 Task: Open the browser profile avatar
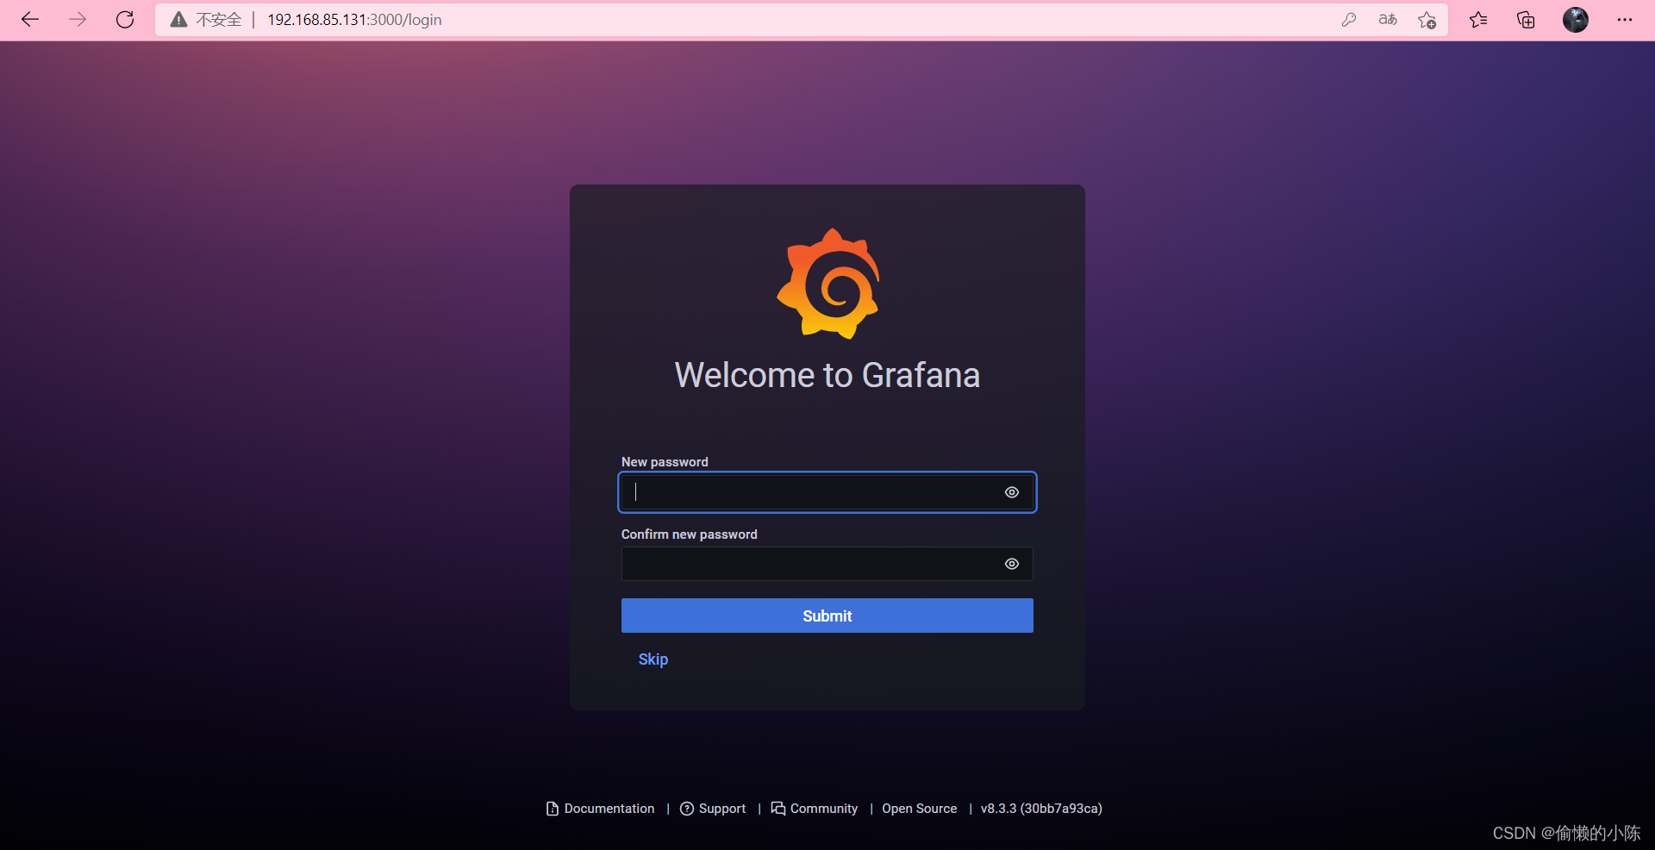tap(1576, 20)
